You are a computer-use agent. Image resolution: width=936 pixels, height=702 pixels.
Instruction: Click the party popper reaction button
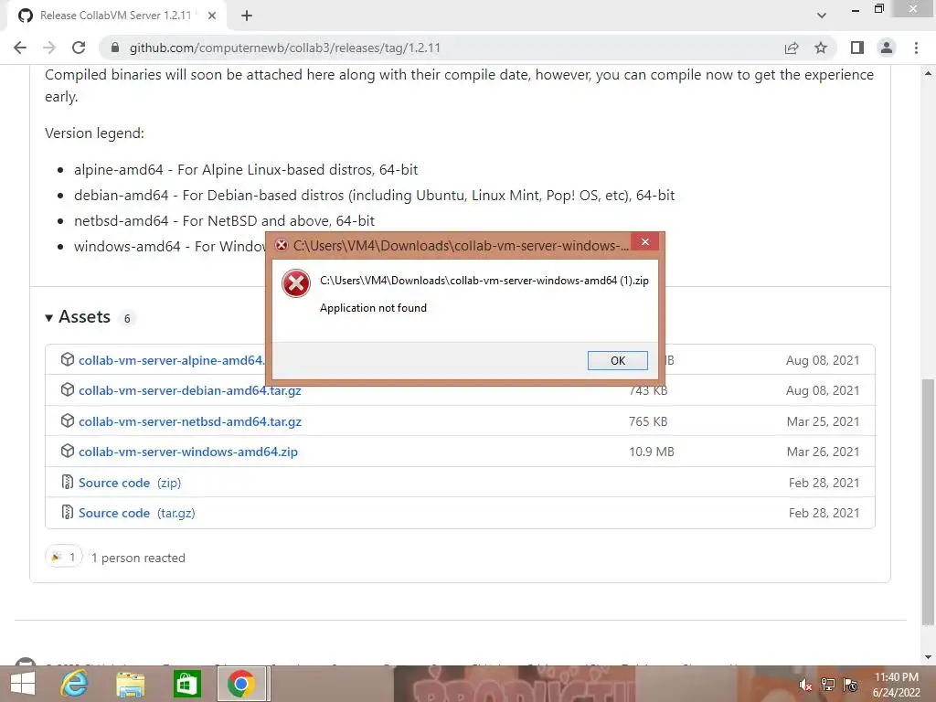63,557
